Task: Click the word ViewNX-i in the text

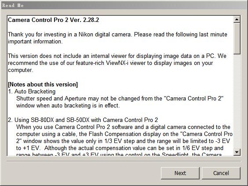Action: pos(117,63)
